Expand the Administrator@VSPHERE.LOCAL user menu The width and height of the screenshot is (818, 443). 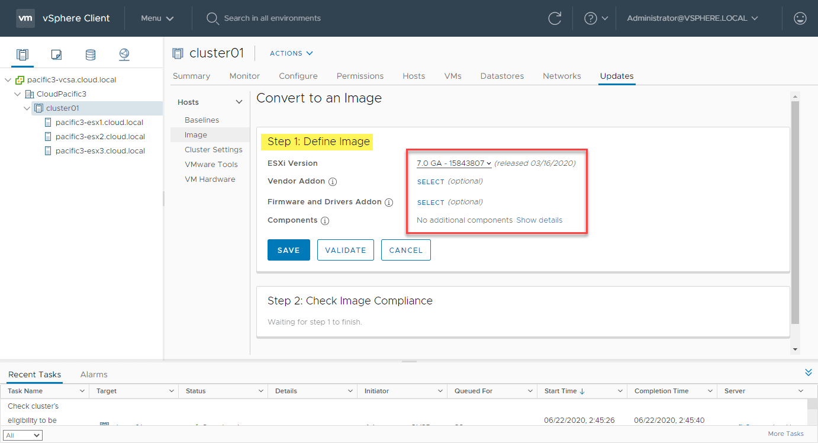click(692, 18)
